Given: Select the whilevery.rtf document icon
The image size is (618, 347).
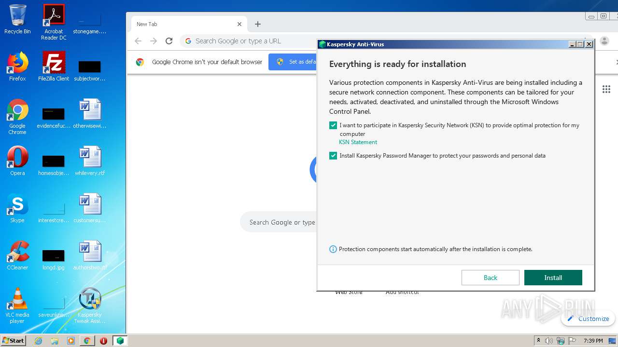Looking at the screenshot, I should point(90,161).
